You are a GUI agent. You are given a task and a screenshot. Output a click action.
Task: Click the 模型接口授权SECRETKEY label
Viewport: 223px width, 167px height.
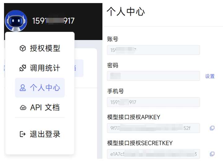click(x=140, y=143)
